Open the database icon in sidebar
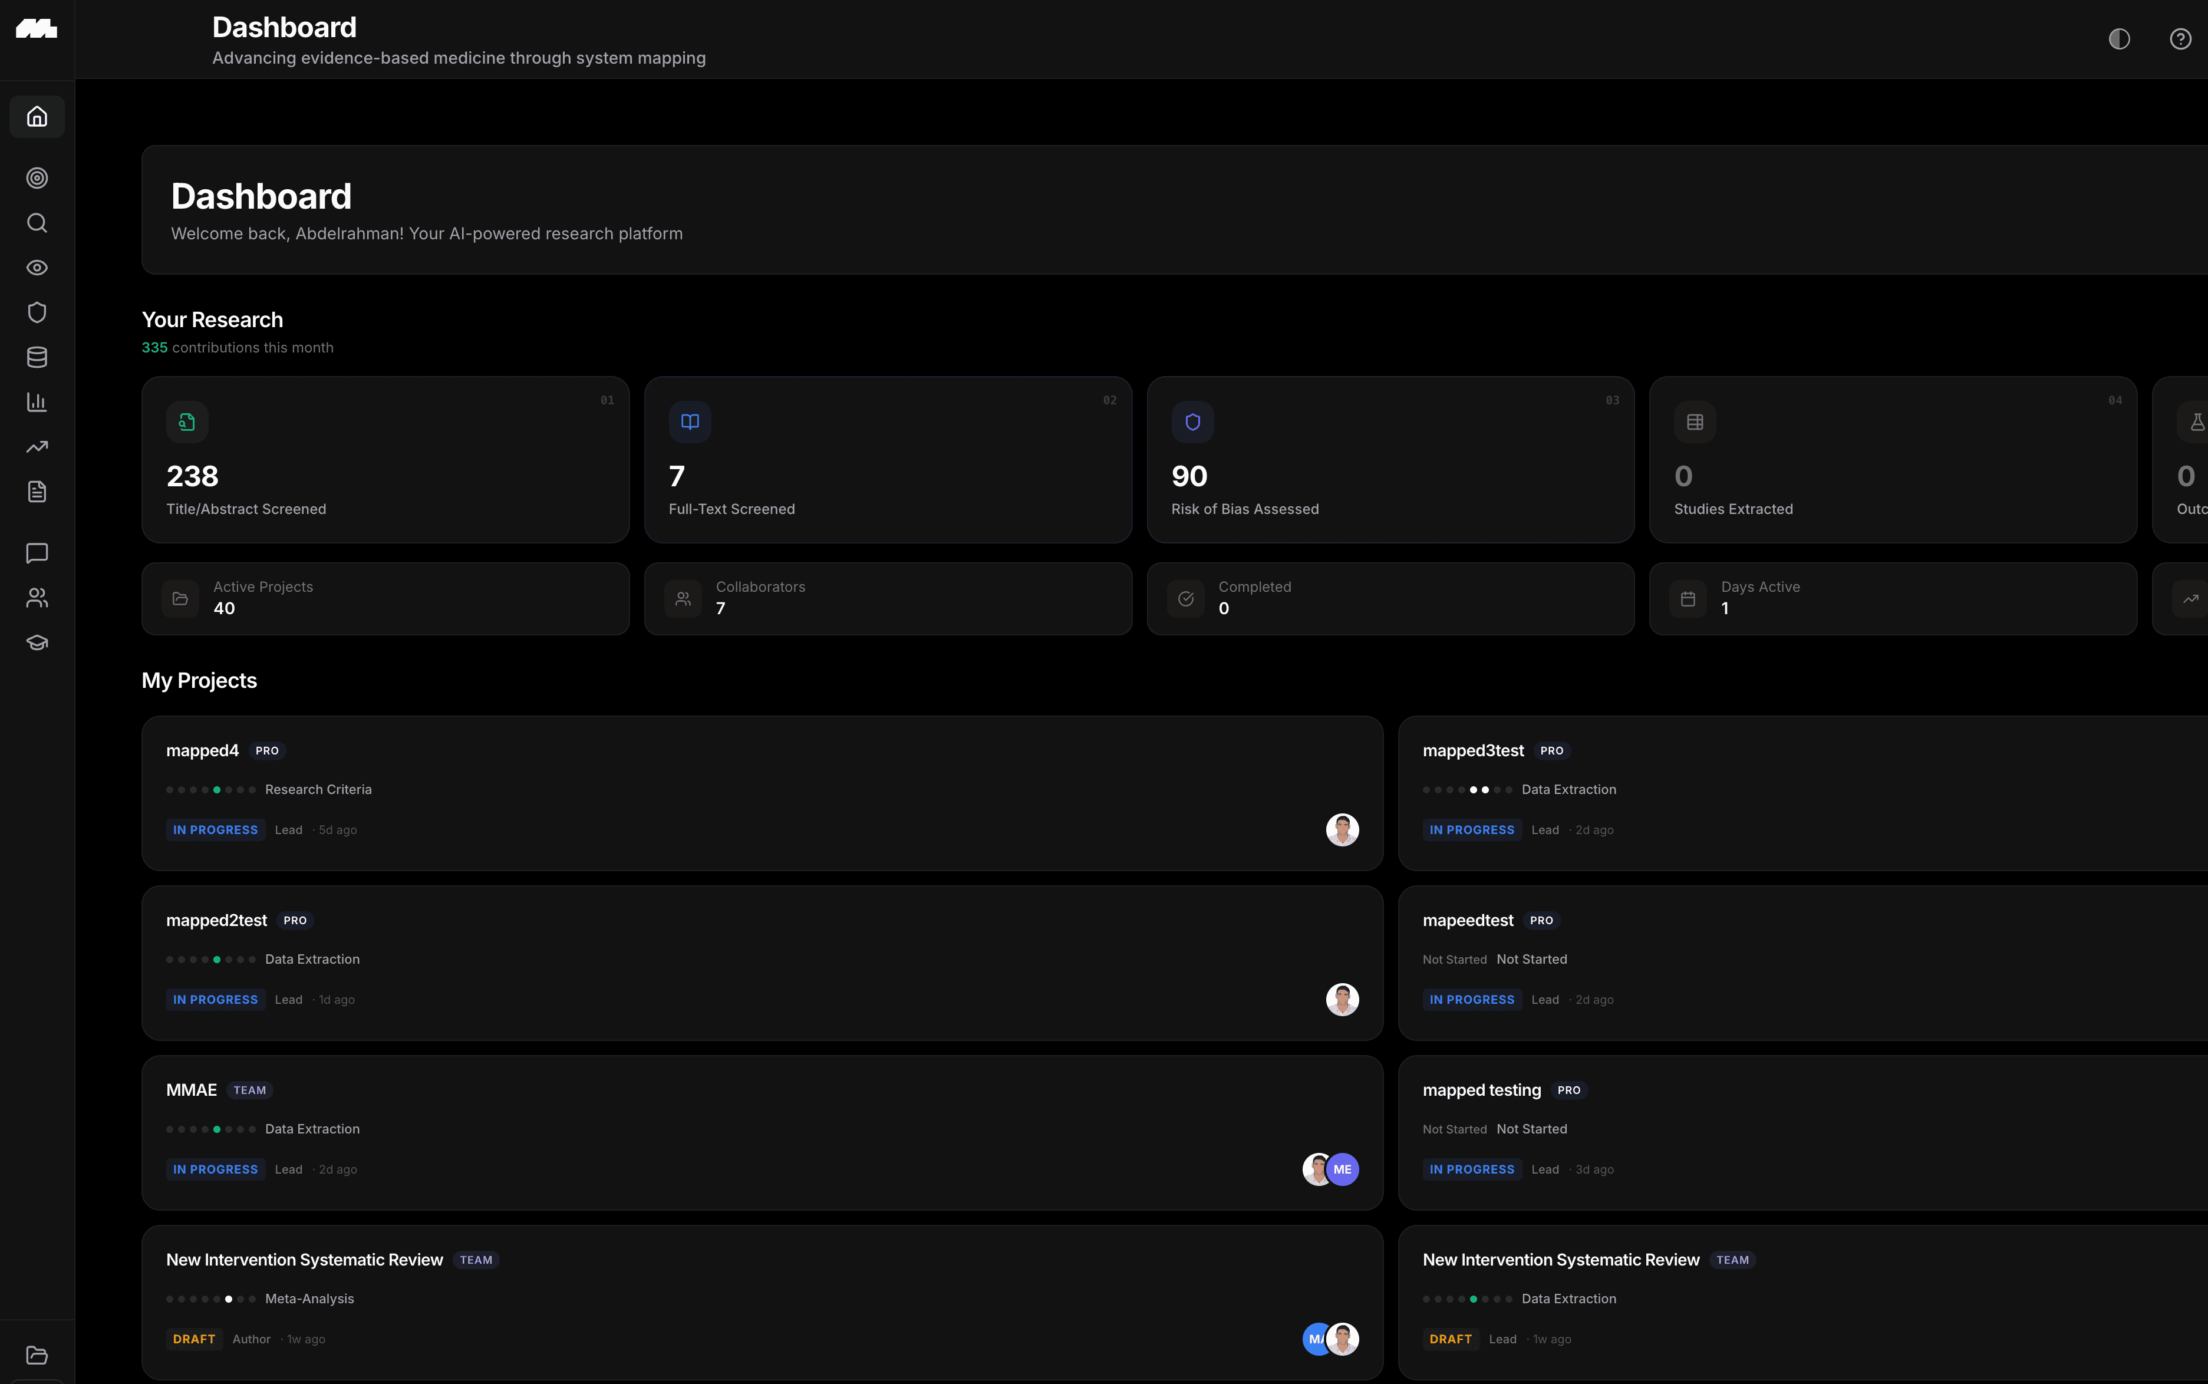The width and height of the screenshot is (2208, 1384). 37,357
